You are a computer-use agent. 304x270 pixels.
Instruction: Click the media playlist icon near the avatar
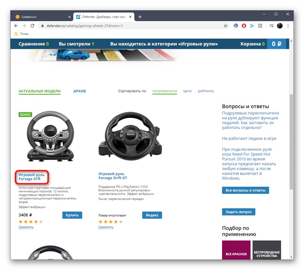click(x=271, y=26)
